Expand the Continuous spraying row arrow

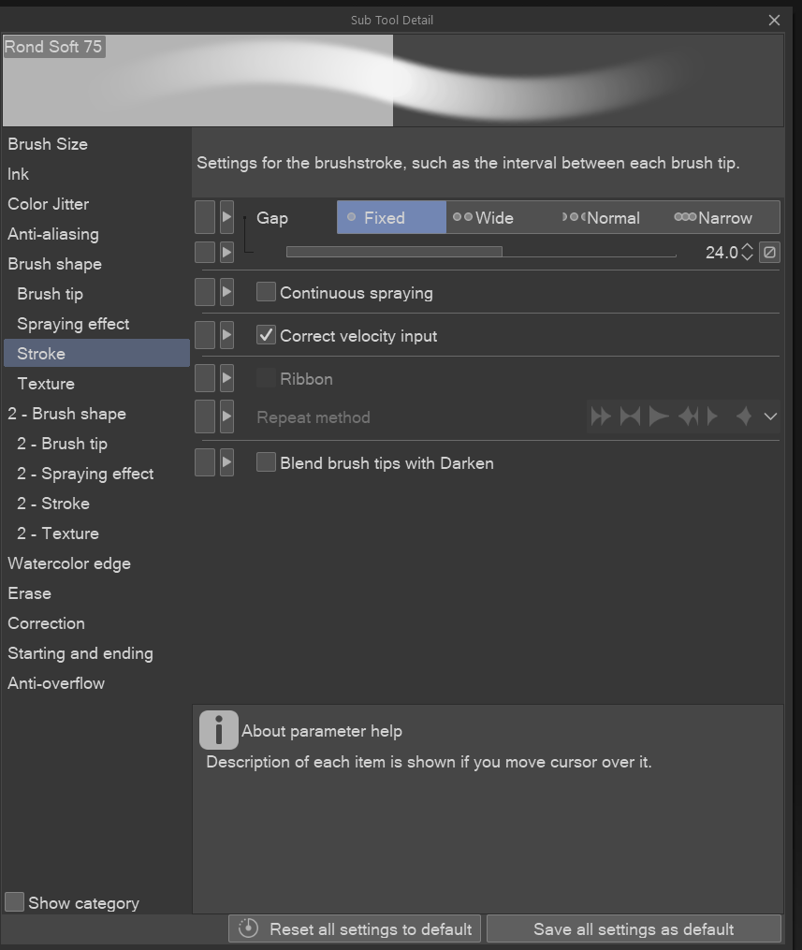point(226,292)
